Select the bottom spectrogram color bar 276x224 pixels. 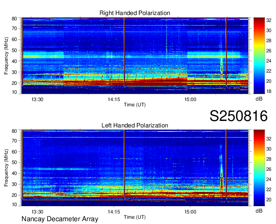259,168
